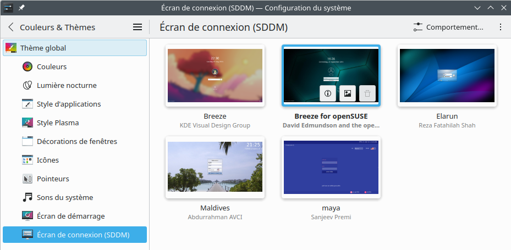
Task: Open Écran de démarrage page
Action: (75, 216)
